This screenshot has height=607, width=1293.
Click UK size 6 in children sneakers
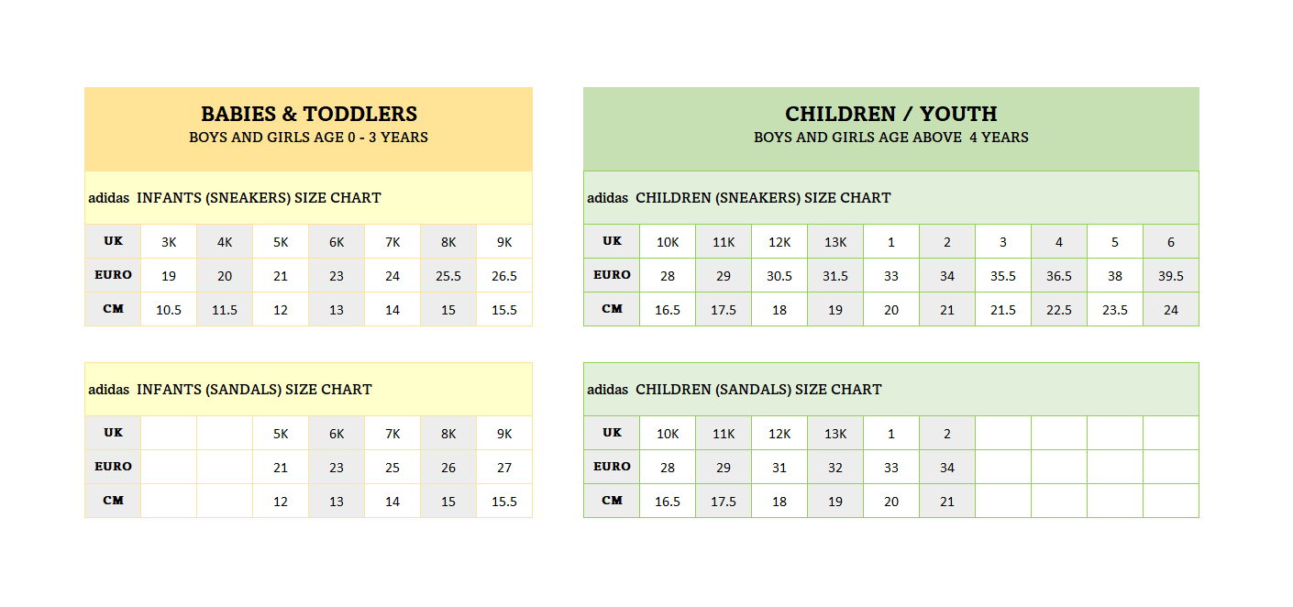click(x=1171, y=242)
